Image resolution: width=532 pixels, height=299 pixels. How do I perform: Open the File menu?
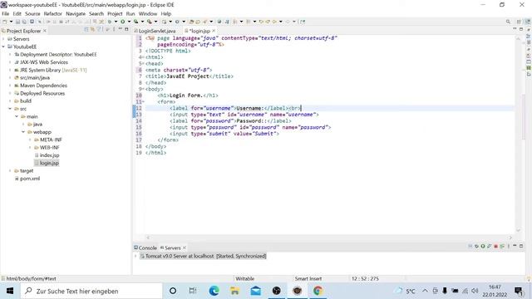point(6,13)
